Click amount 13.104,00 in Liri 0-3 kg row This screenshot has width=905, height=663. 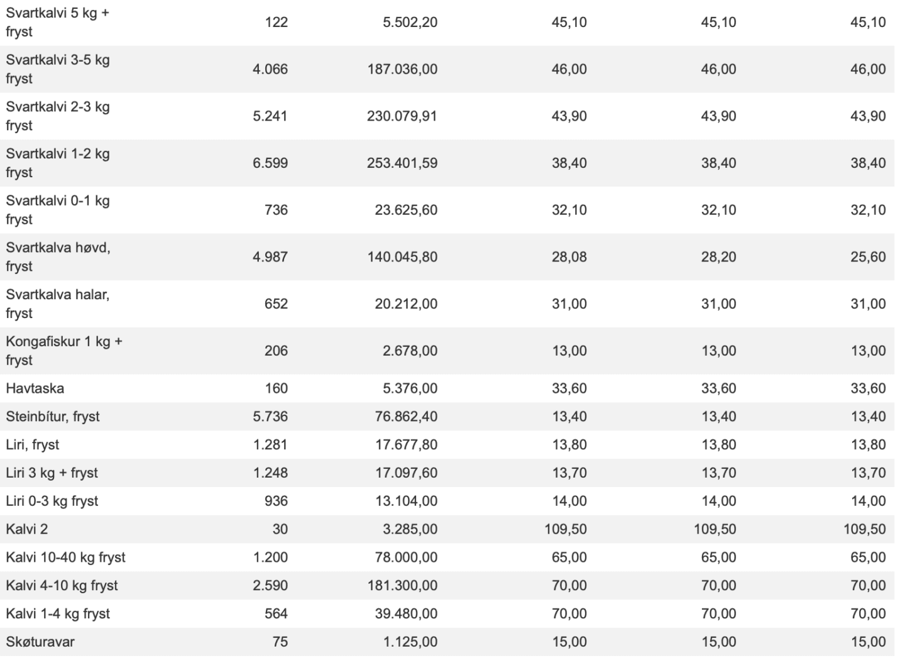(406, 501)
